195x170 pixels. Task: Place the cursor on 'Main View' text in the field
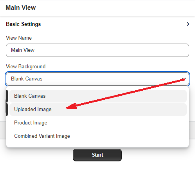tap(23, 50)
